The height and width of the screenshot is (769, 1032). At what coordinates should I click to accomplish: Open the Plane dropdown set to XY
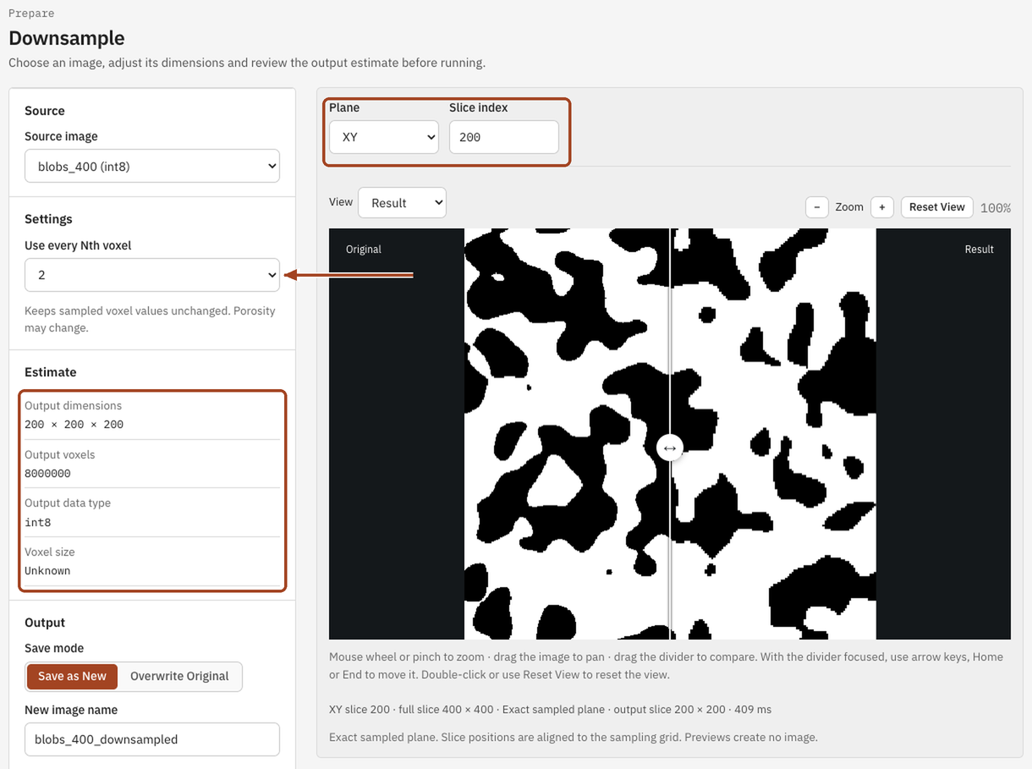pyautogui.click(x=384, y=137)
